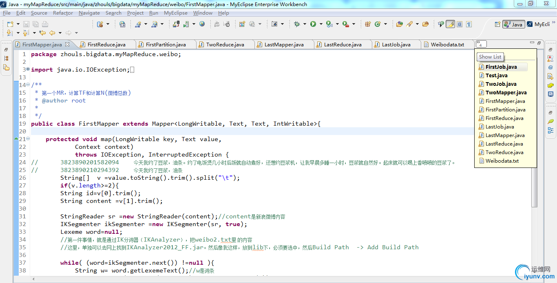Switch to the LastMapper.java editor tab

point(284,45)
